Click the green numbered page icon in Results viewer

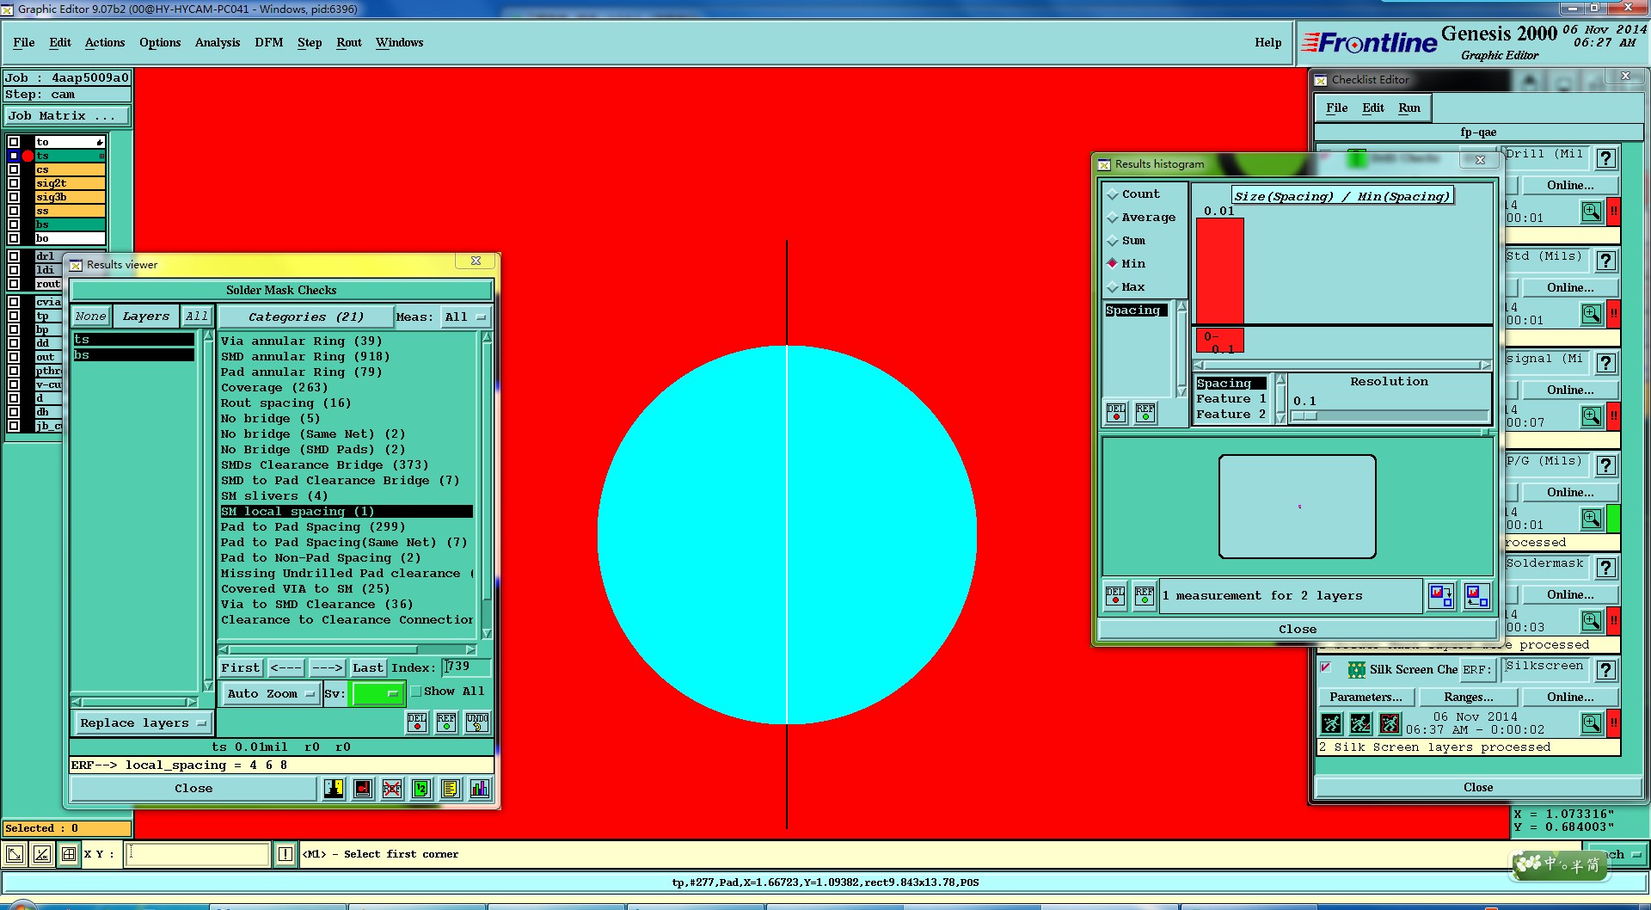tap(421, 788)
